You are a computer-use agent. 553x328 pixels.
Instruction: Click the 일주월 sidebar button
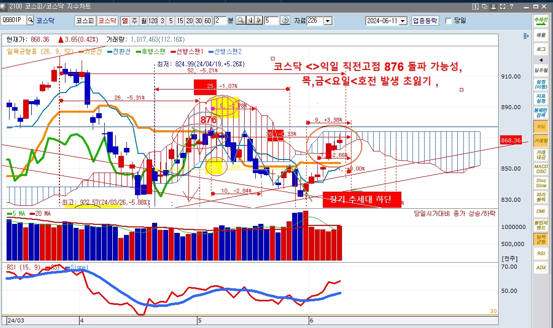click(540, 70)
